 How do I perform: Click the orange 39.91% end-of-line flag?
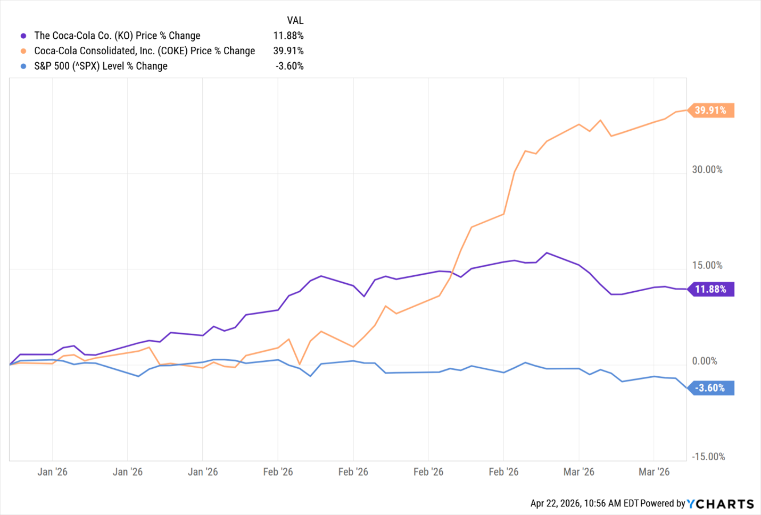710,111
